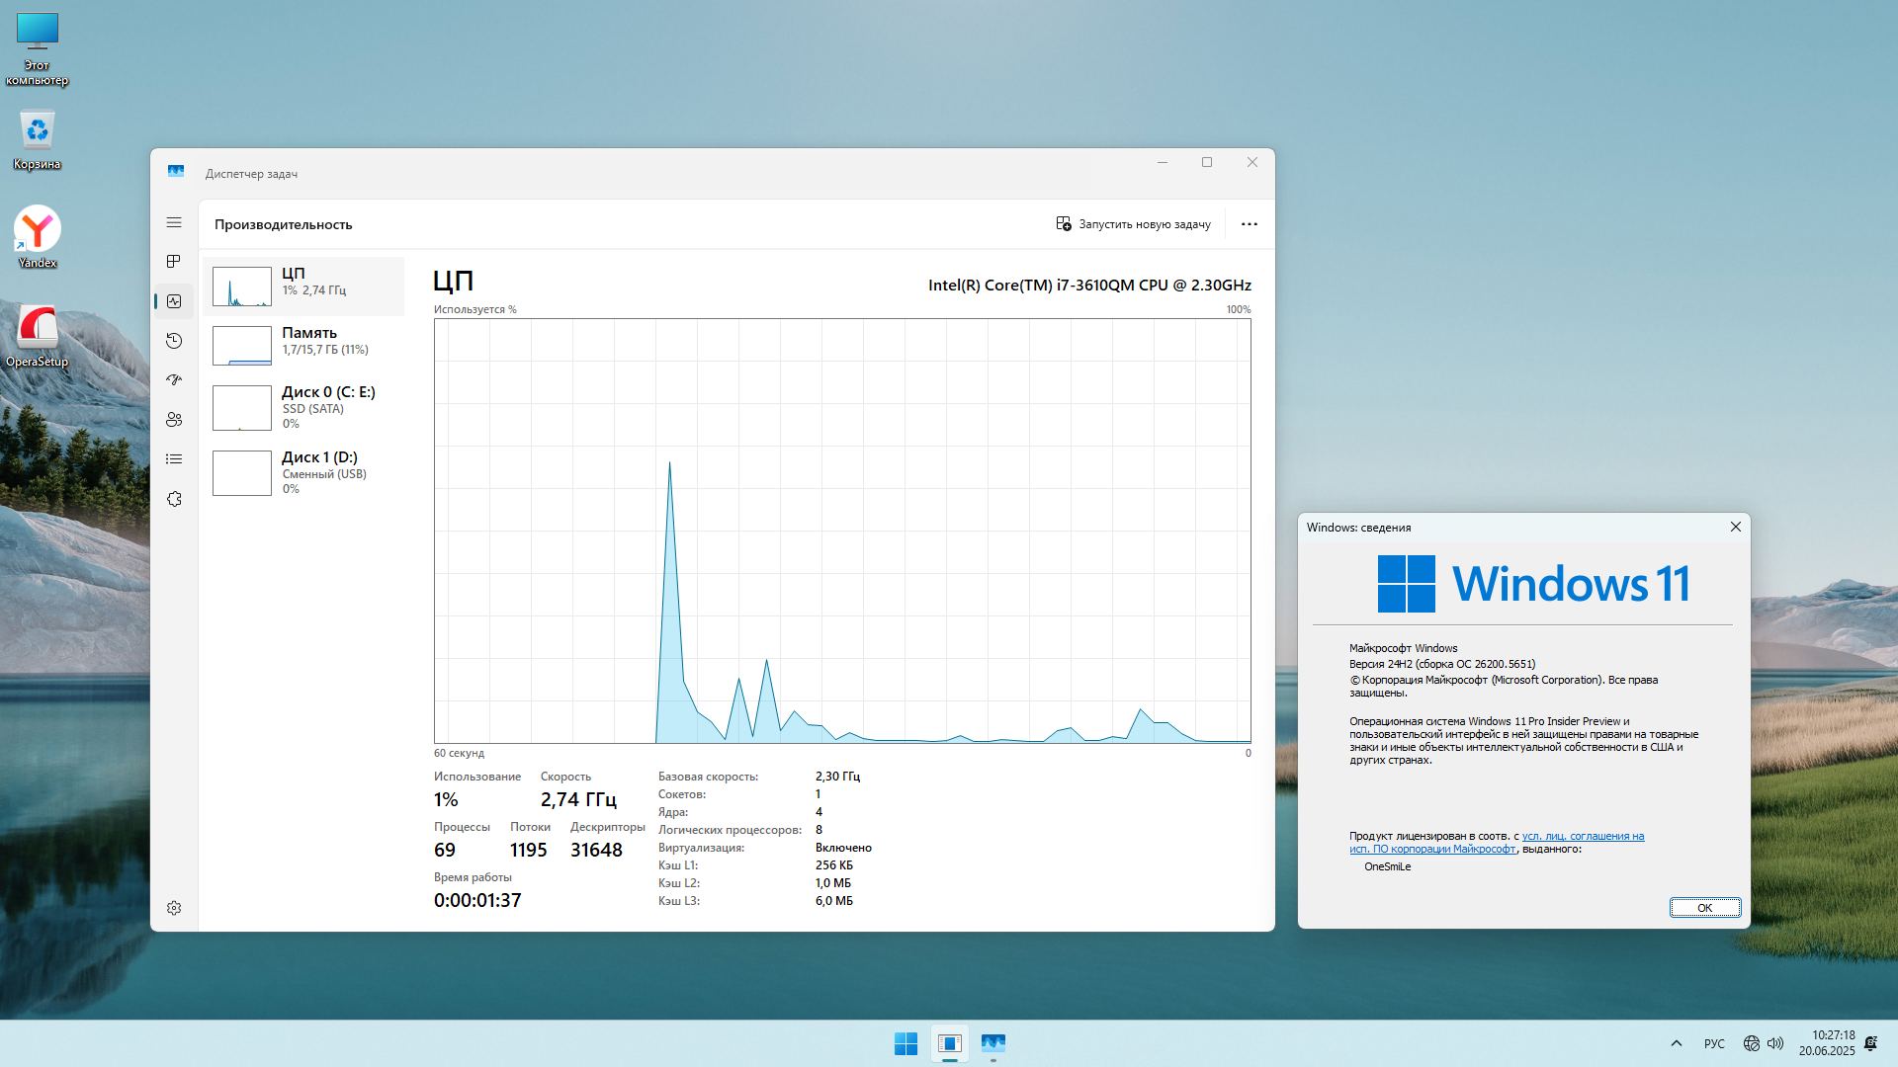The height and width of the screenshot is (1067, 1898).
Task: Open the Processes page icon in sidebar
Action: (x=174, y=262)
